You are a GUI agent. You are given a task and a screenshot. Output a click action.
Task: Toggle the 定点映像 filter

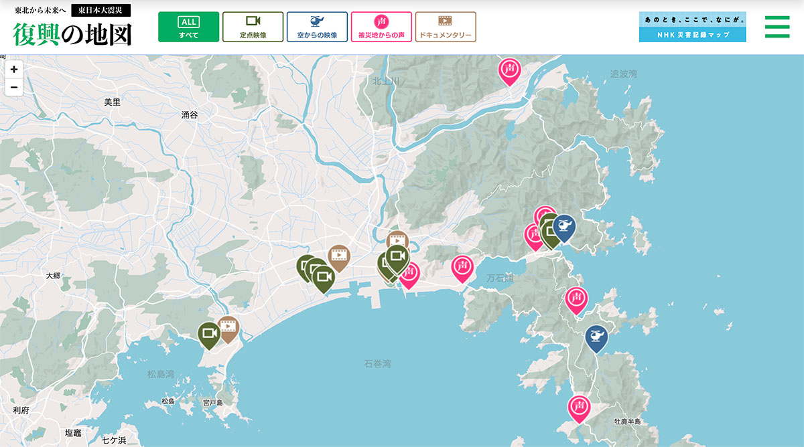[x=253, y=27]
